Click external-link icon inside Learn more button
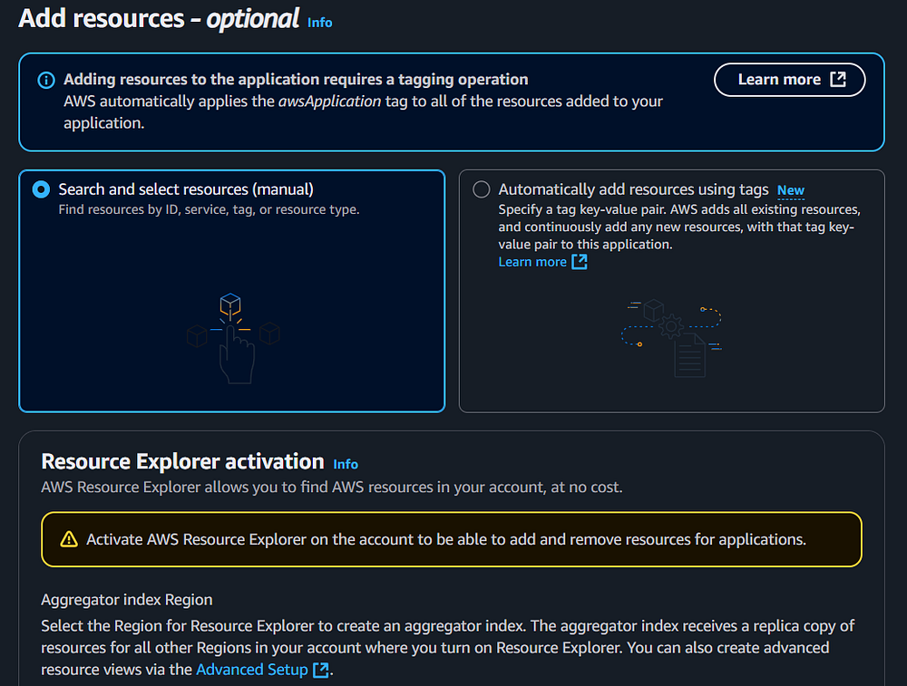The width and height of the screenshot is (907, 686). pos(838,80)
